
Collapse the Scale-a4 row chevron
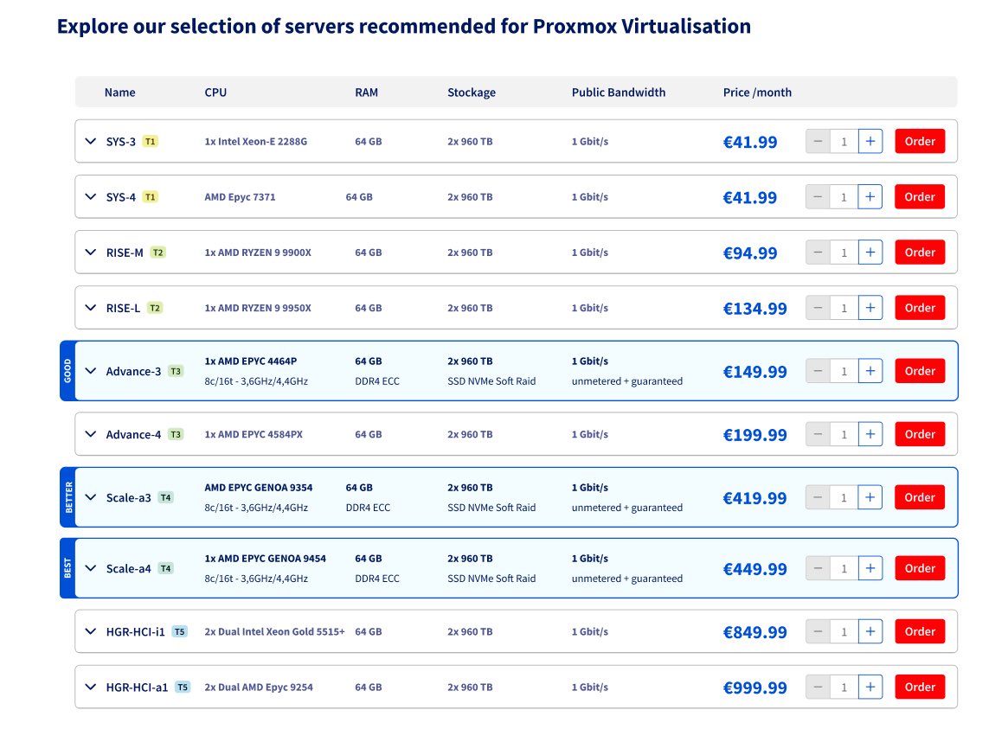pos(91,568)
